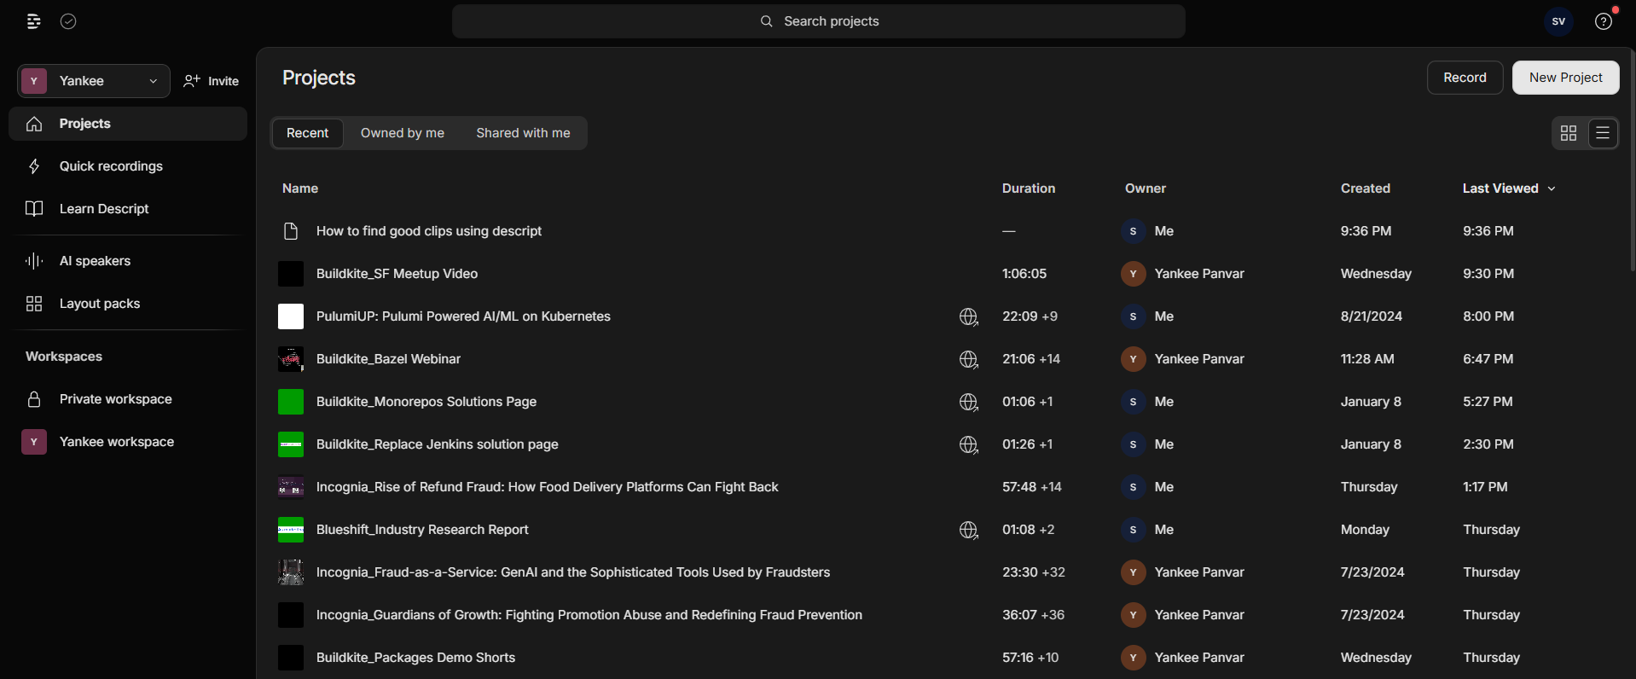Click the globe icon on the PulumiUP row
The height and width of the screenshot is (679, 1636).
pos(968,316)
